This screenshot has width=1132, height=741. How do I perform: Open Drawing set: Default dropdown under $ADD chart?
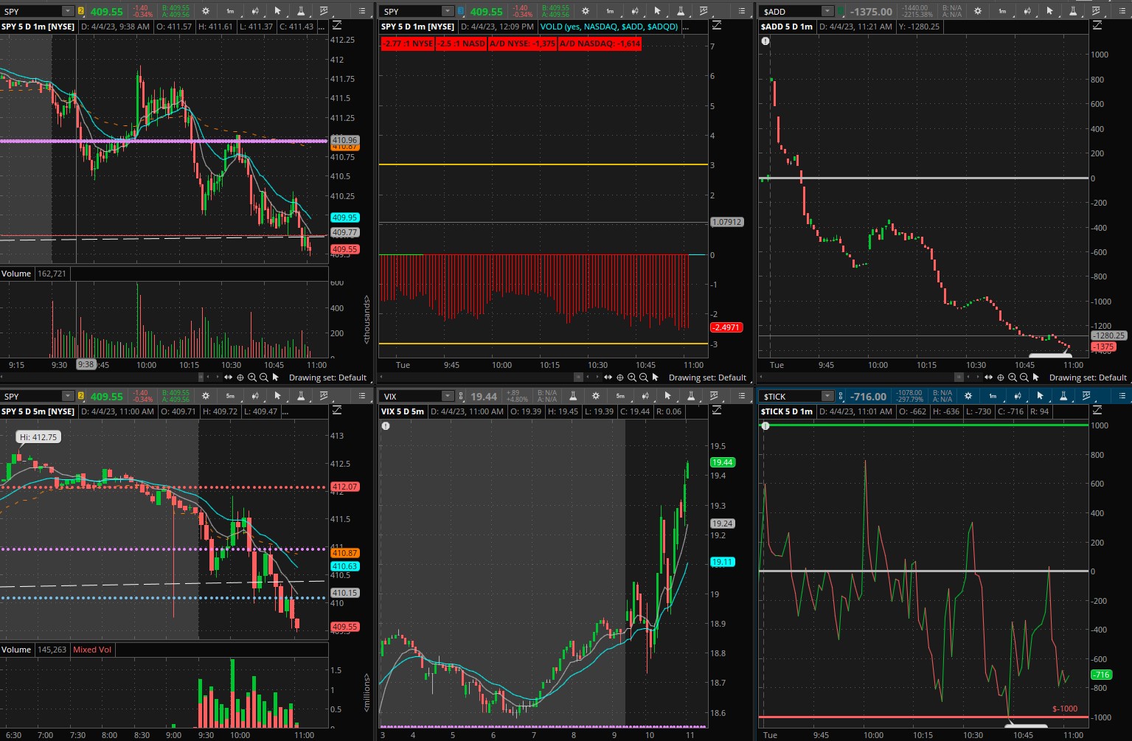pyautogui.click(x=1088, y=378)
